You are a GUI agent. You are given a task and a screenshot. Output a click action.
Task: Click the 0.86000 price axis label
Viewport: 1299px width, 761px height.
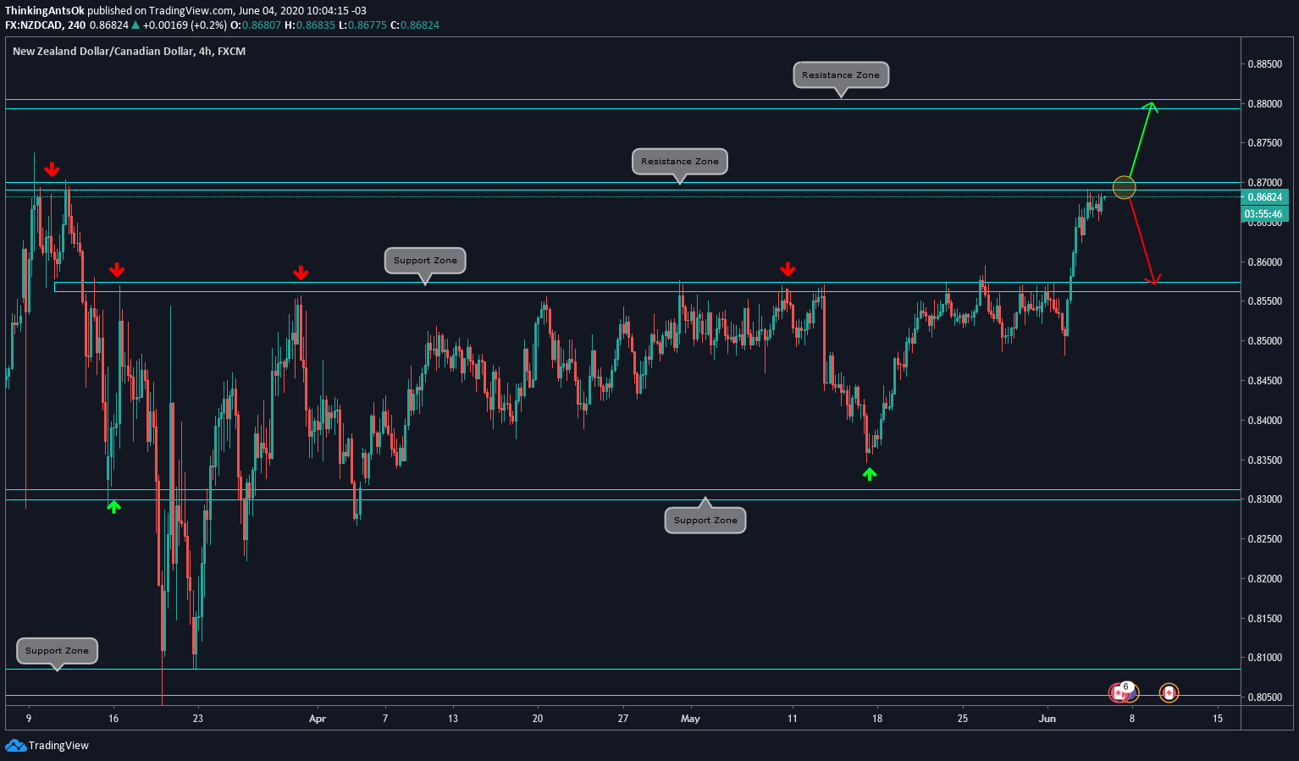1264,262
